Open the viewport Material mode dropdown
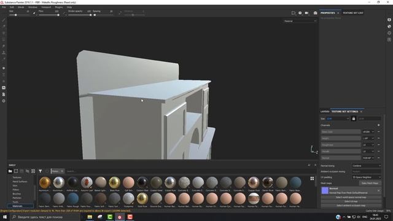Screen dimensions: 393x221 pos(300,21)
